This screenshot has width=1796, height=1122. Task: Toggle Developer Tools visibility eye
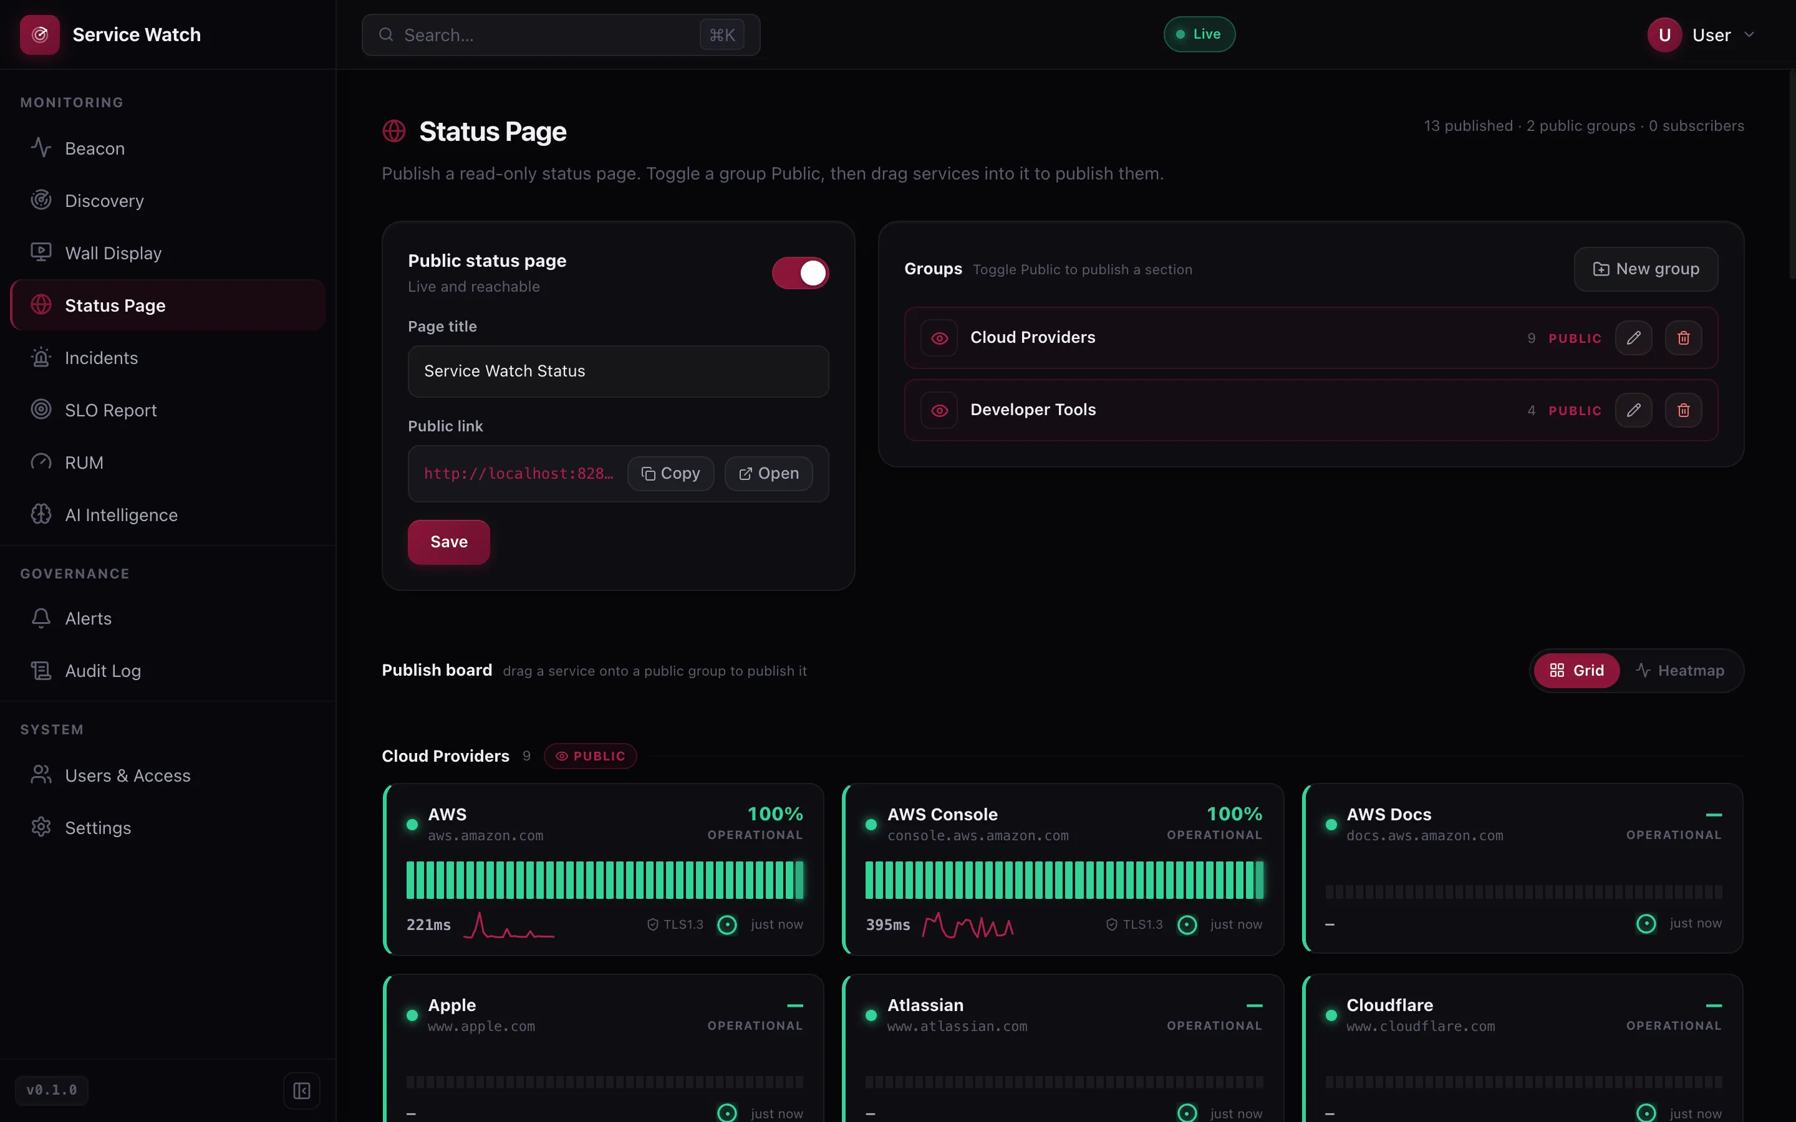(939, 410)
